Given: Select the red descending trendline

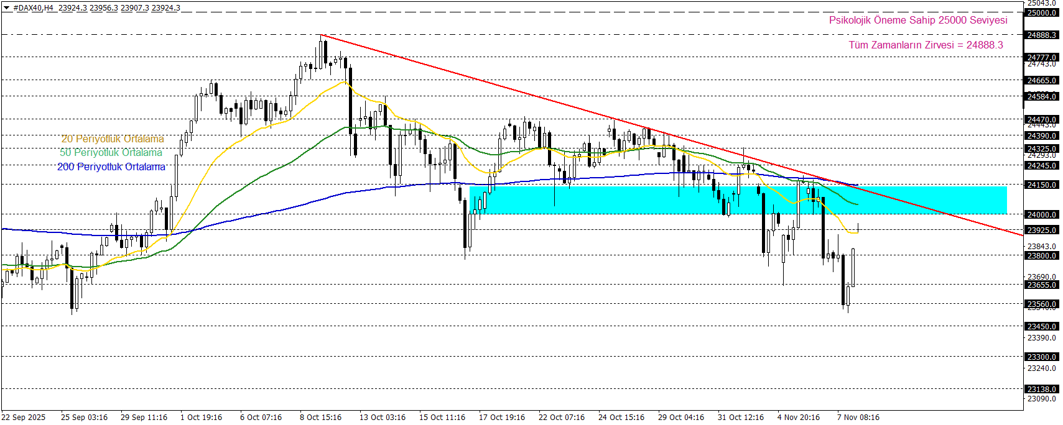Looking at the screenshot, I should pos(672,135).
